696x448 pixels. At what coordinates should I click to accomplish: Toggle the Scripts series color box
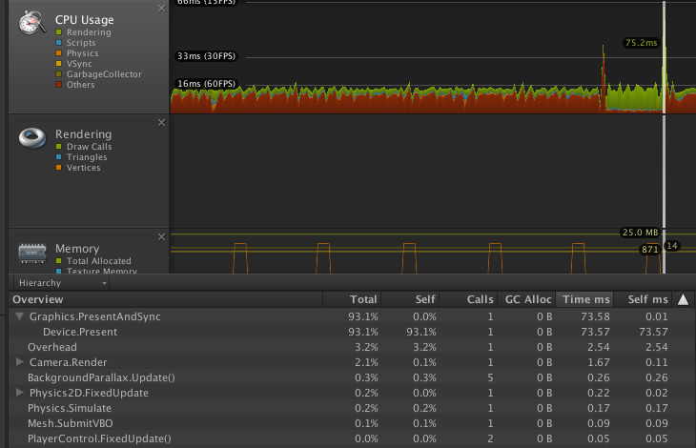coord(58,43)
